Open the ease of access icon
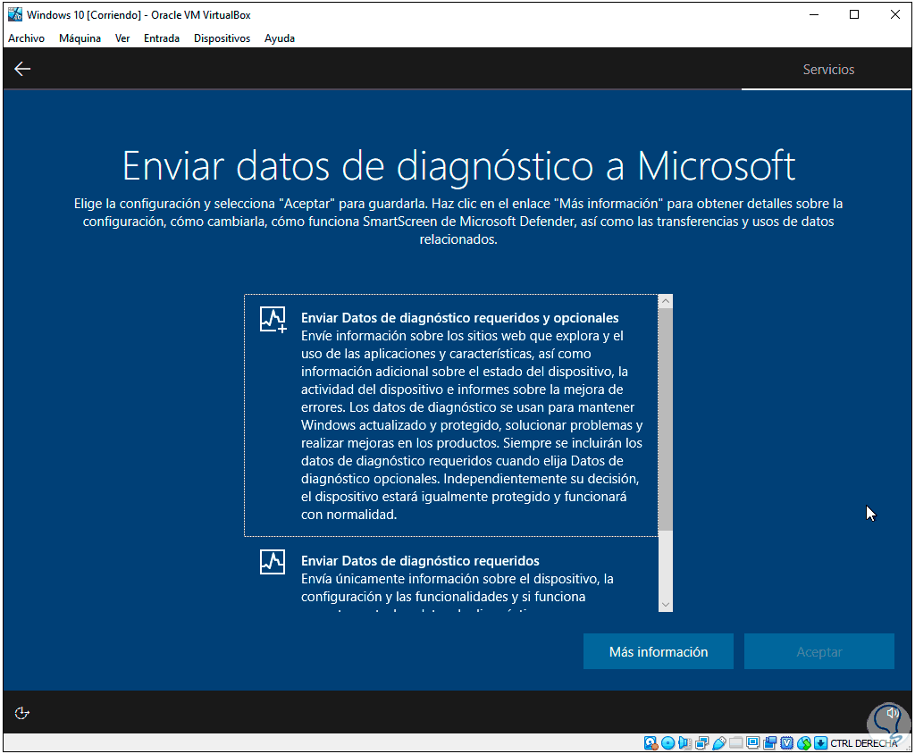The image size is (915, 754). 21,713
